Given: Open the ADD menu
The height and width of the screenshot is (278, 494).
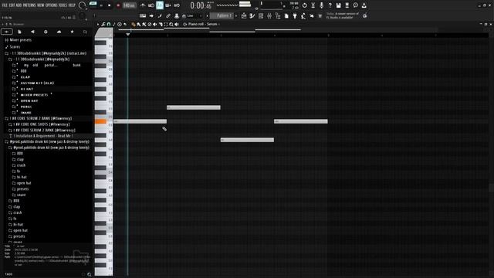Looking at the screenshot, I should [x=19, y=5].
